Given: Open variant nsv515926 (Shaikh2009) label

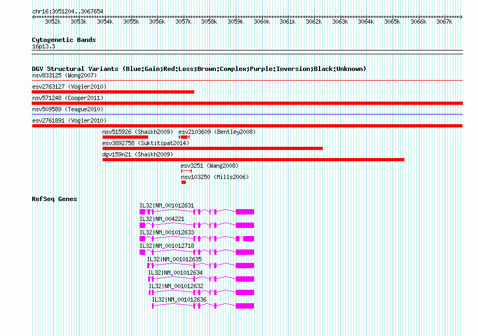Looking at the screenshot, I should [137, 132].
